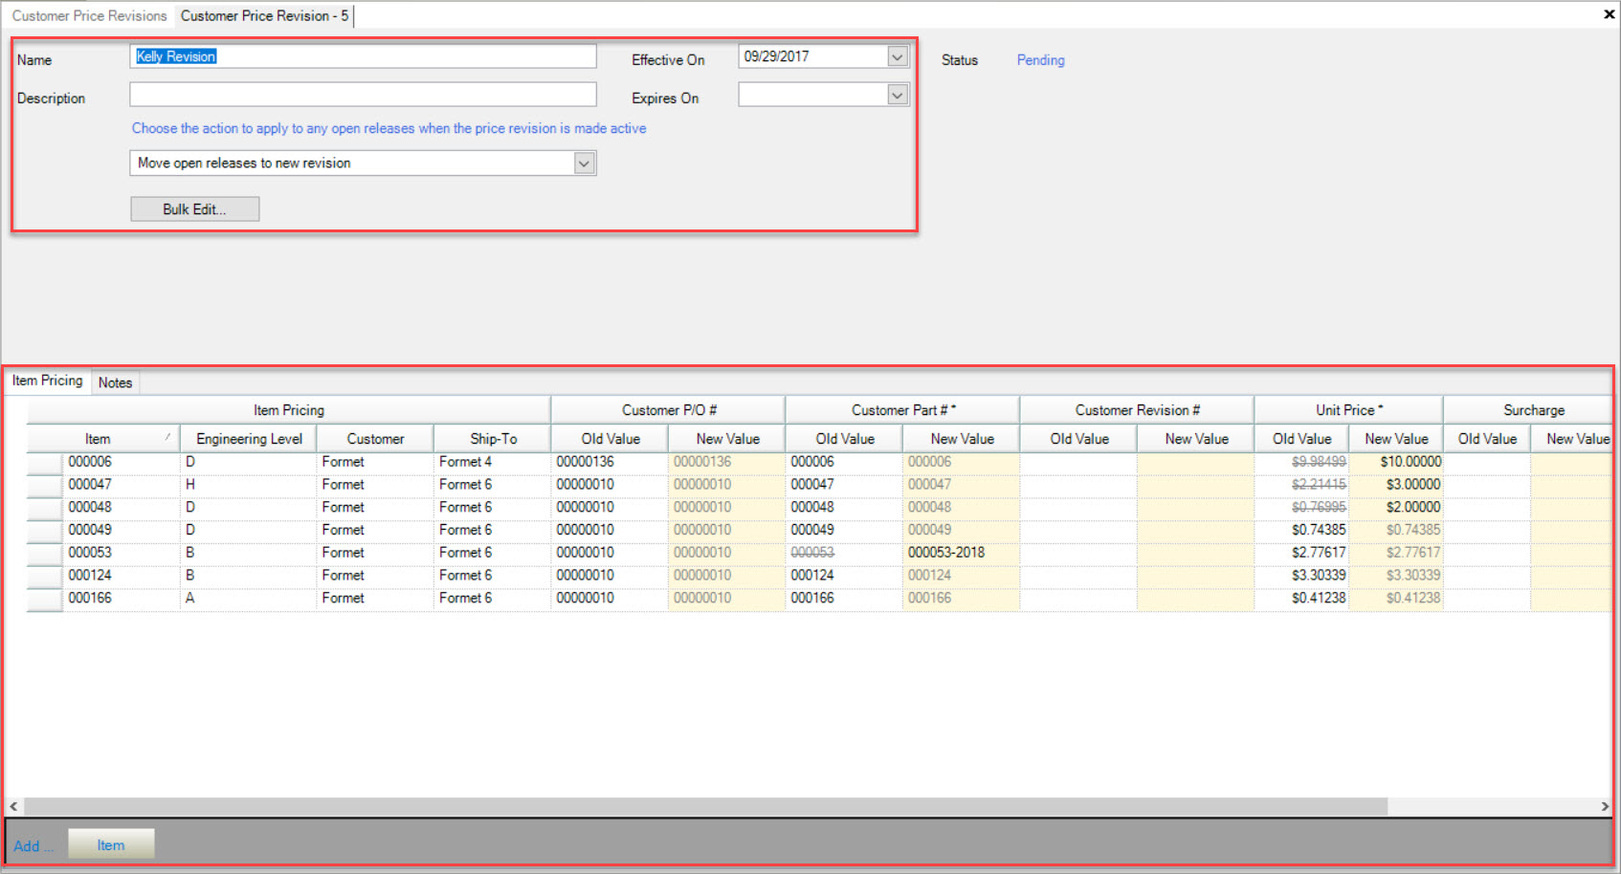This screenshot has height=874, width=1621.
Task: Select the Customer Price Revision - 5 tab
Action: click(264, 15)
